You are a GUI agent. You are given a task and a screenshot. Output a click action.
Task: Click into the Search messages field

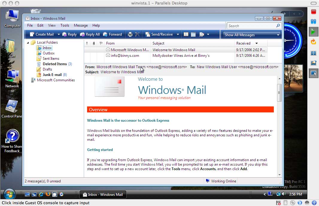(x=251, y=26)
